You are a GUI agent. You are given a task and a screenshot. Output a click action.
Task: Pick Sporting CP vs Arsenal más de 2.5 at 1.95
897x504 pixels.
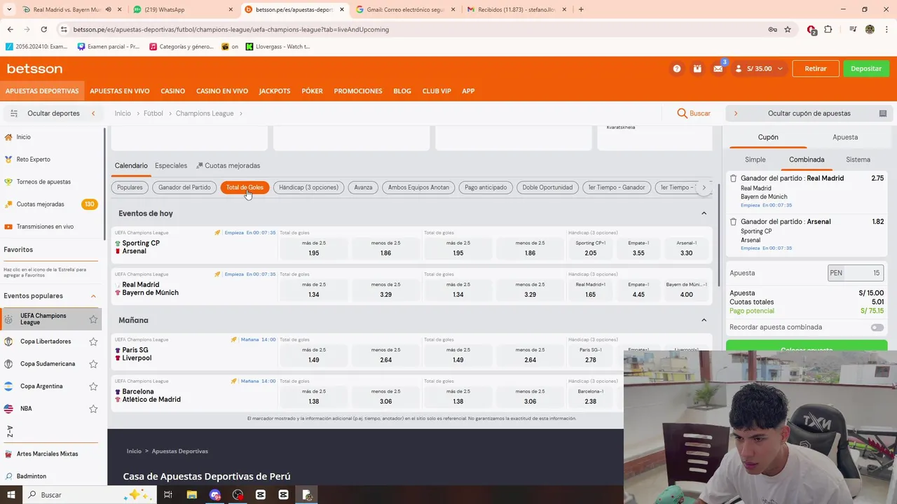[x=314, y=248]
